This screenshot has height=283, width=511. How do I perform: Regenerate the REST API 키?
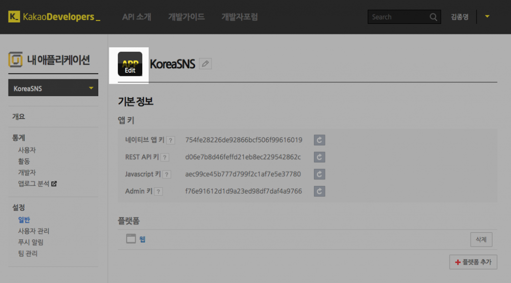click(319, 157)
